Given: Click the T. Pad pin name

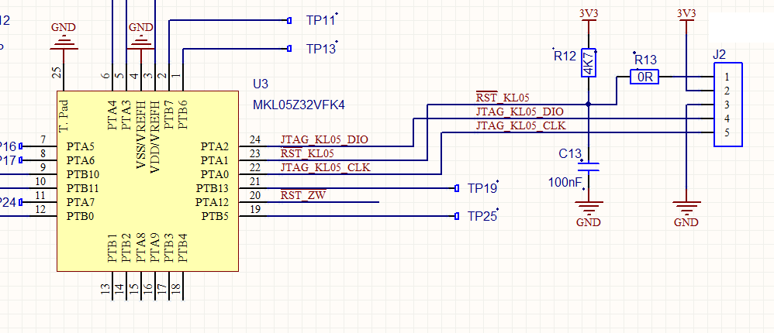Looking at the screenshot, I should pyautogui.click(x=63, y=115).
